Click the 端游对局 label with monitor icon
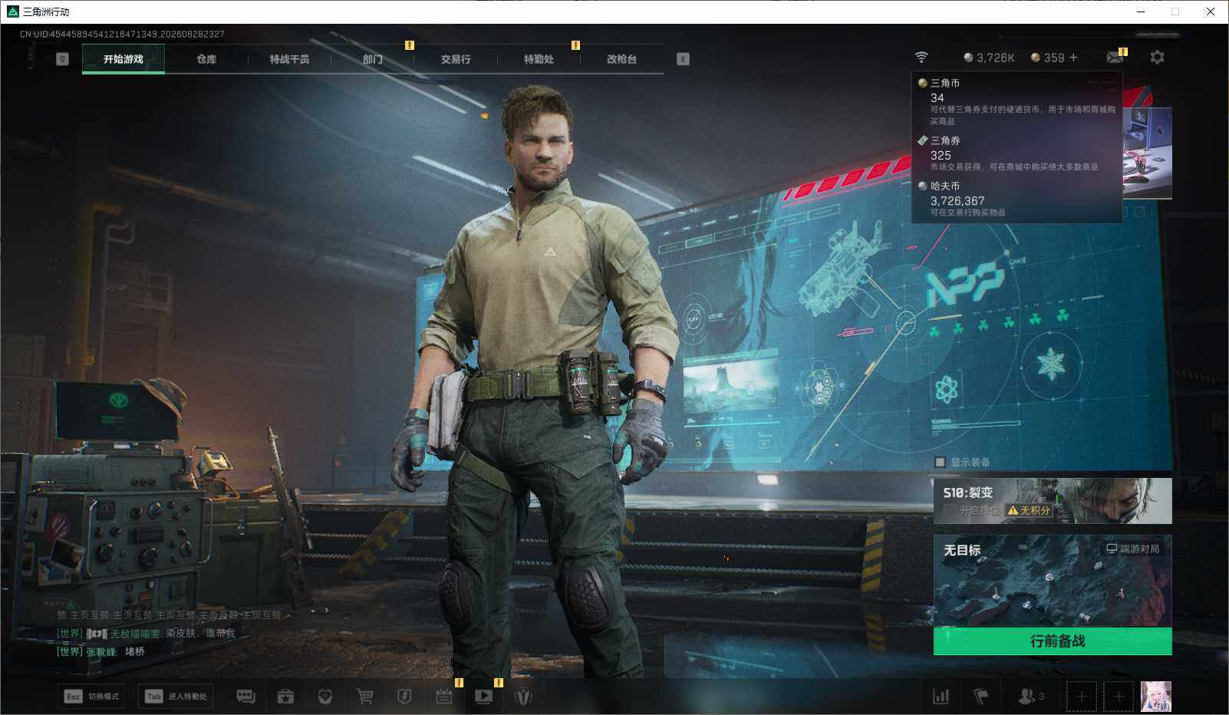The image size is (1229, 715). (1132, 549)
